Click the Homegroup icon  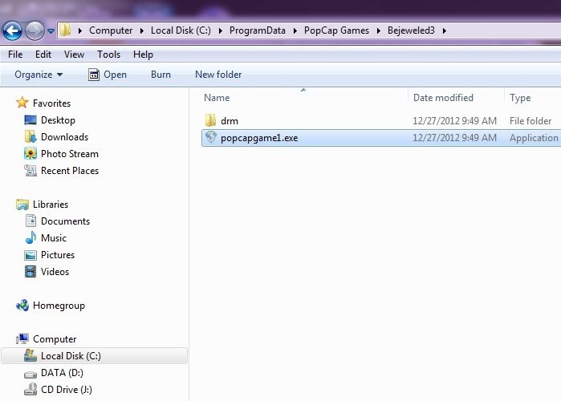coord(22,305)
